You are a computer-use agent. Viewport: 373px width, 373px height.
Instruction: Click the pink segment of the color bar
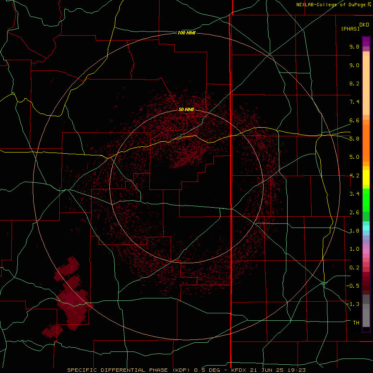point(366,251)
